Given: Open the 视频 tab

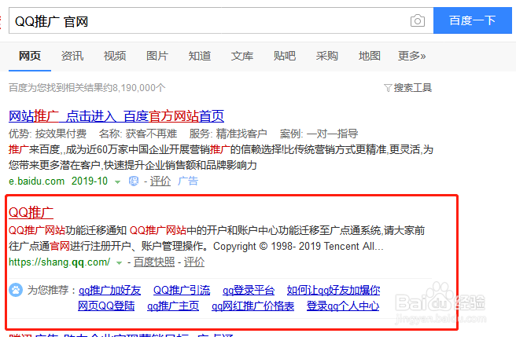Looking at the screenshot, I should (x=115, y=56).
